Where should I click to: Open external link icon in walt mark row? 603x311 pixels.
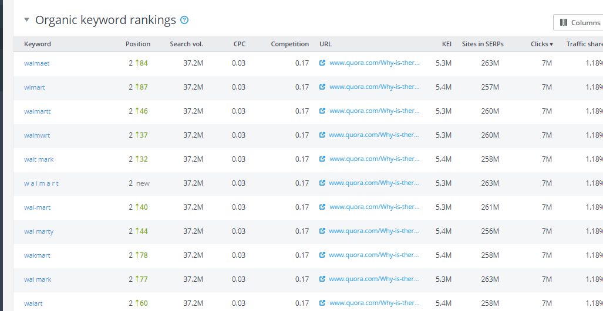322,159
